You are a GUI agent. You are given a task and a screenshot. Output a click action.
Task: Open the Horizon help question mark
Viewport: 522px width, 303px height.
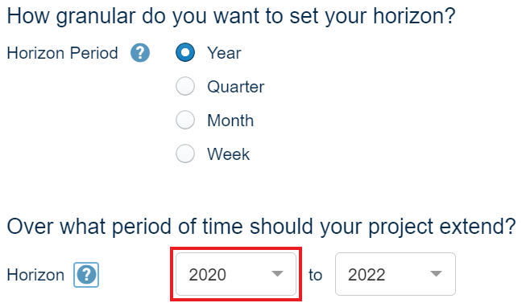86,275
